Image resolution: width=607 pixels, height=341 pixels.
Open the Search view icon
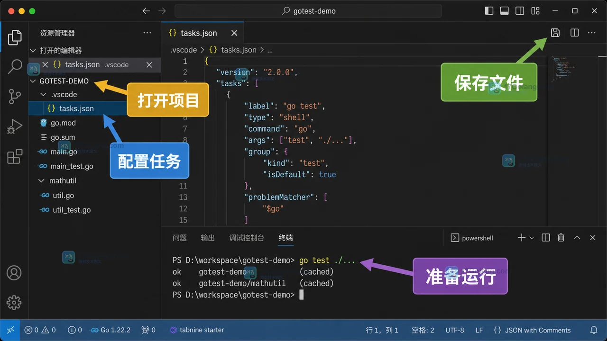point(15,67)
